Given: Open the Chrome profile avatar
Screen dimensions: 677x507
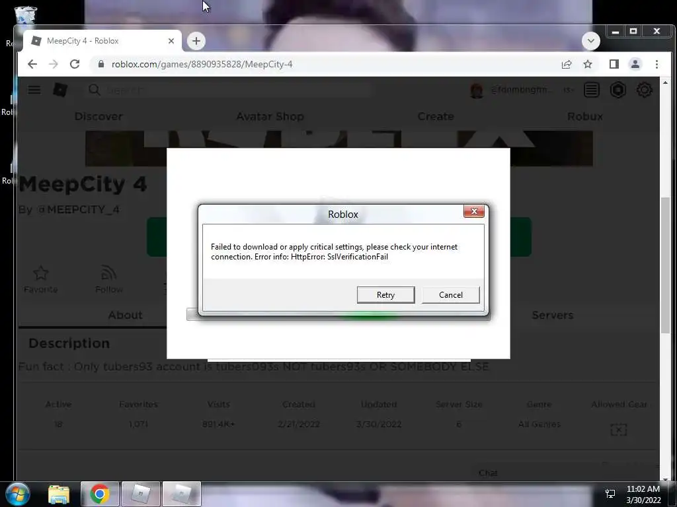Looking at the screenshot, I should point(635,64).
